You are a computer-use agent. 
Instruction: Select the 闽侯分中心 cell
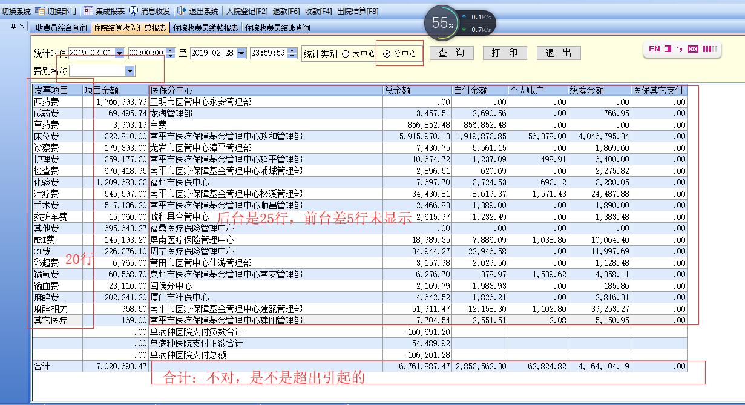pos(266,286)
